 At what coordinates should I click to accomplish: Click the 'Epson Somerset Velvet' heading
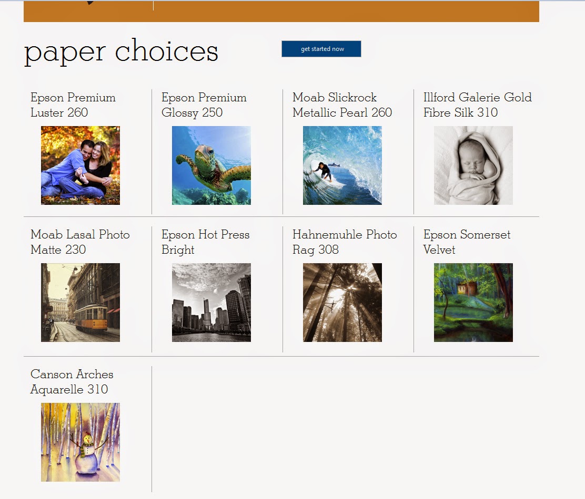467,242
